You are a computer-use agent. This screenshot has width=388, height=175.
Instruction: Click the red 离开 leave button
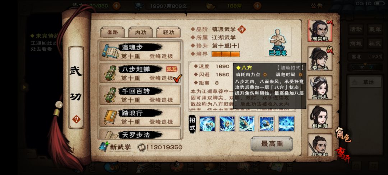point(342,155)
